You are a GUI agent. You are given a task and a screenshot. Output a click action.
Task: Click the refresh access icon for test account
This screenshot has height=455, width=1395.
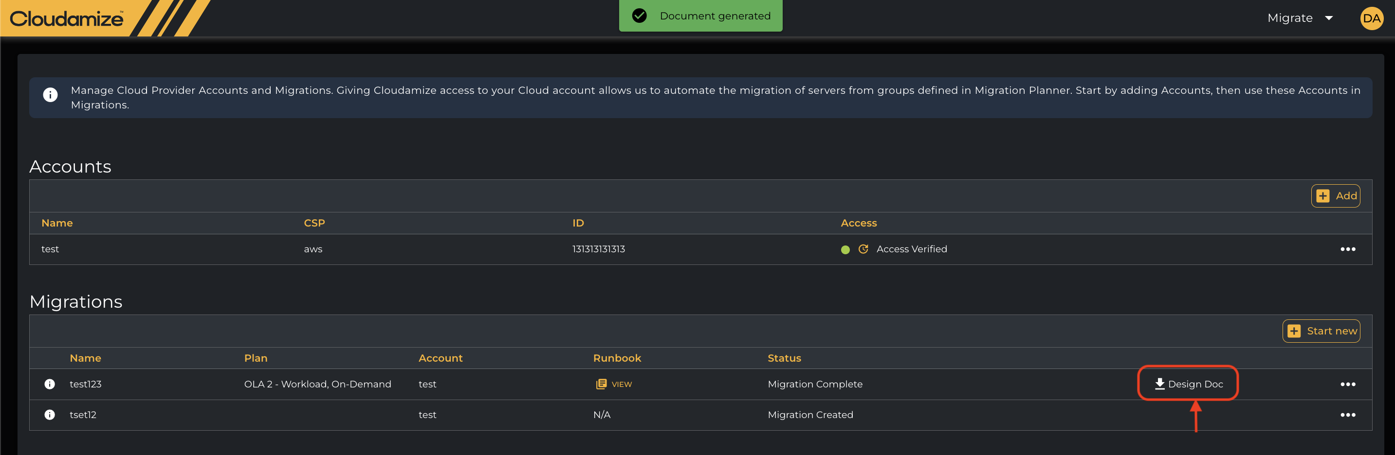click(x=863, y=249)
